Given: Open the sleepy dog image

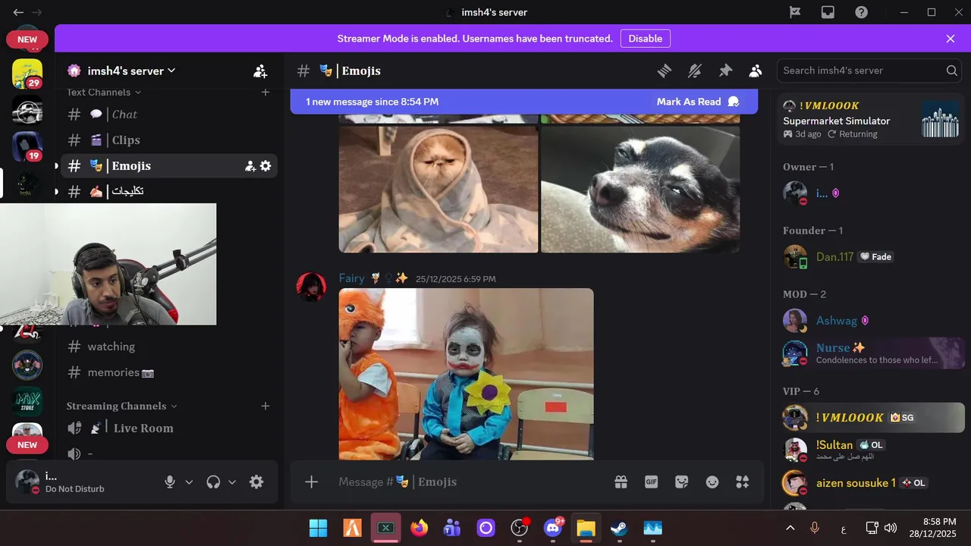Looking at the screenshot, I should (x=640, y=190).
